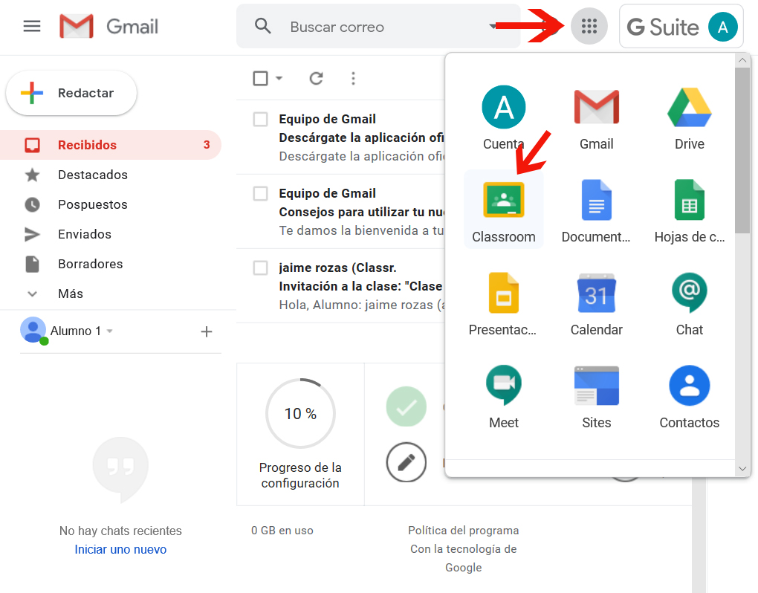This screenshot has width=758, height=593.
Task: Open the Alumno 1 status dropdown
Action: [x=110, y=331]
